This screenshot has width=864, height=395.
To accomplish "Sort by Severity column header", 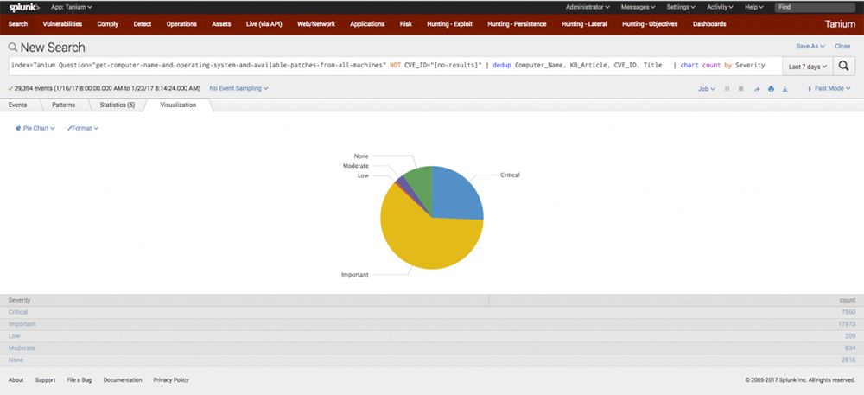I will click(245, 300).
